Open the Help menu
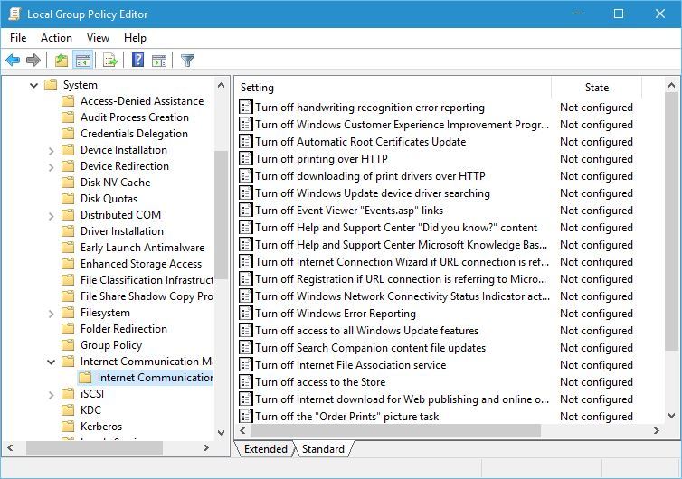 (x=135, y=38)
